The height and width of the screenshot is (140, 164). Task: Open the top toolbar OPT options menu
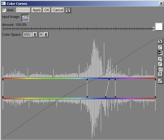tap(68, 10)
